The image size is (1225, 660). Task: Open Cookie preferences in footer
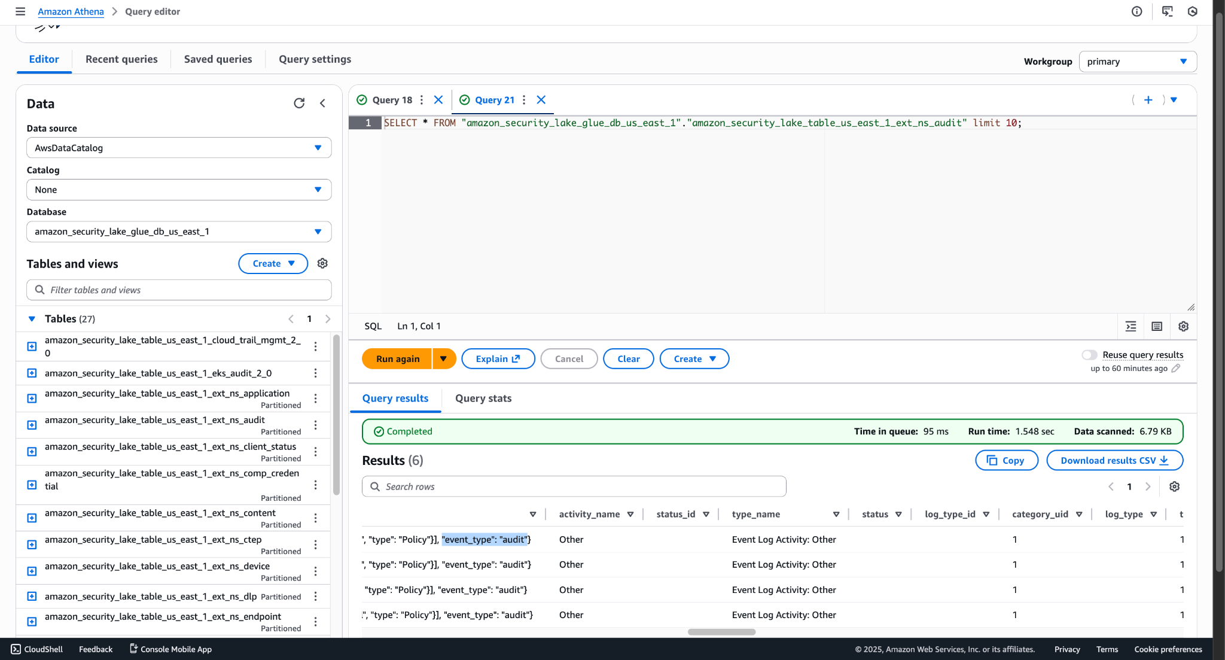(1168, 649)
